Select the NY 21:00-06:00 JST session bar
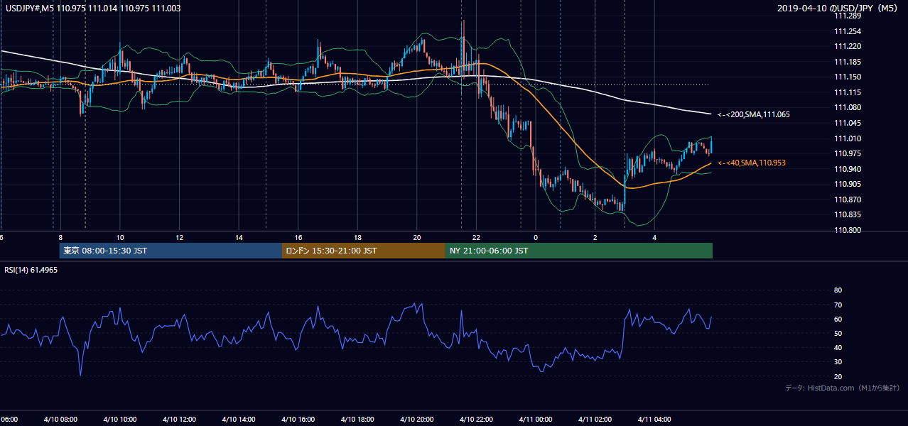This screenshot has width=908, height=426. (579, 251)
